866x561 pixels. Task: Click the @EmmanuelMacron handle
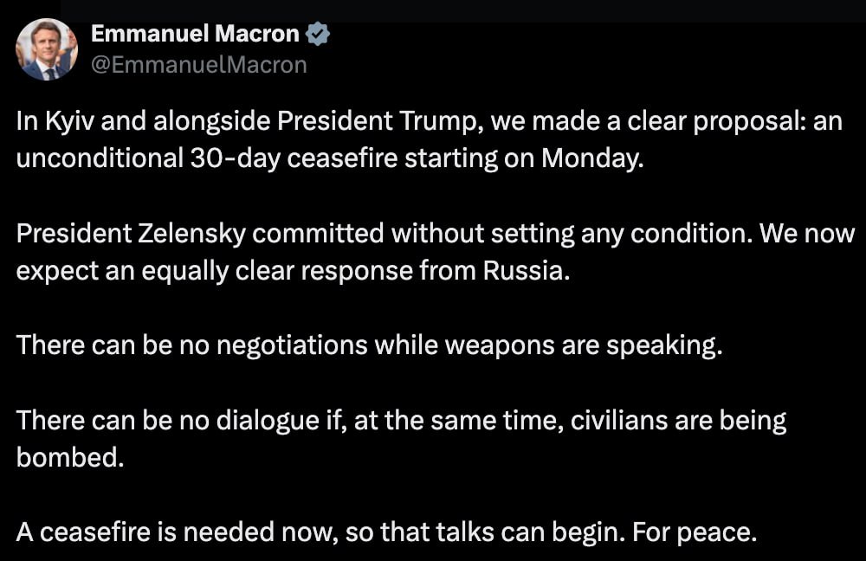coord(198,65)
